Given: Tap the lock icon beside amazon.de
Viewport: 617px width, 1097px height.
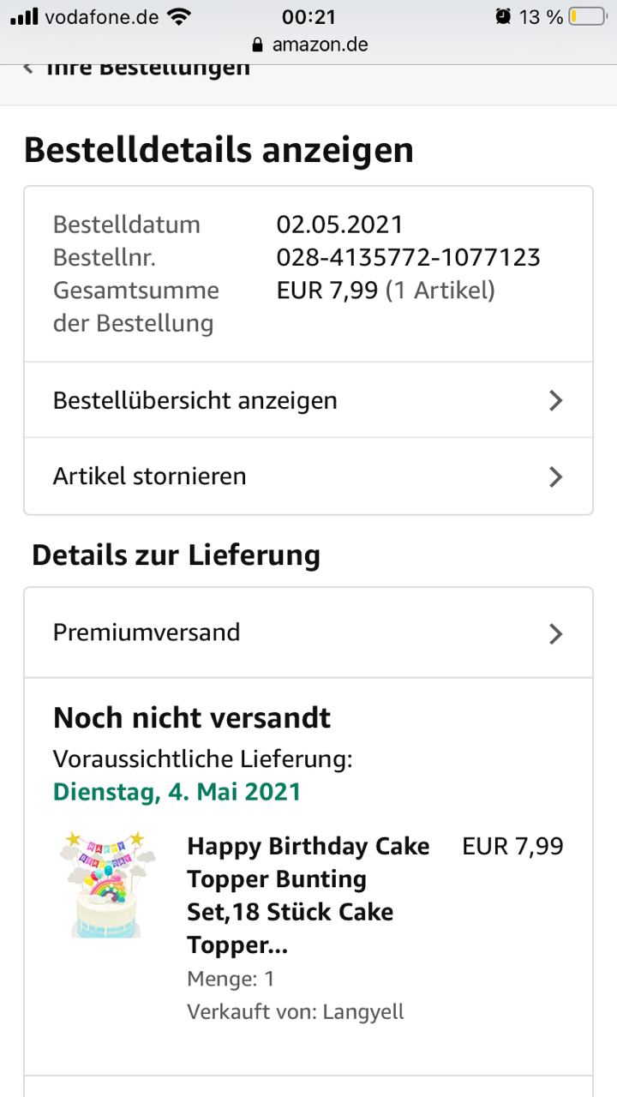Looking at the screenshot, I should 257,45.
